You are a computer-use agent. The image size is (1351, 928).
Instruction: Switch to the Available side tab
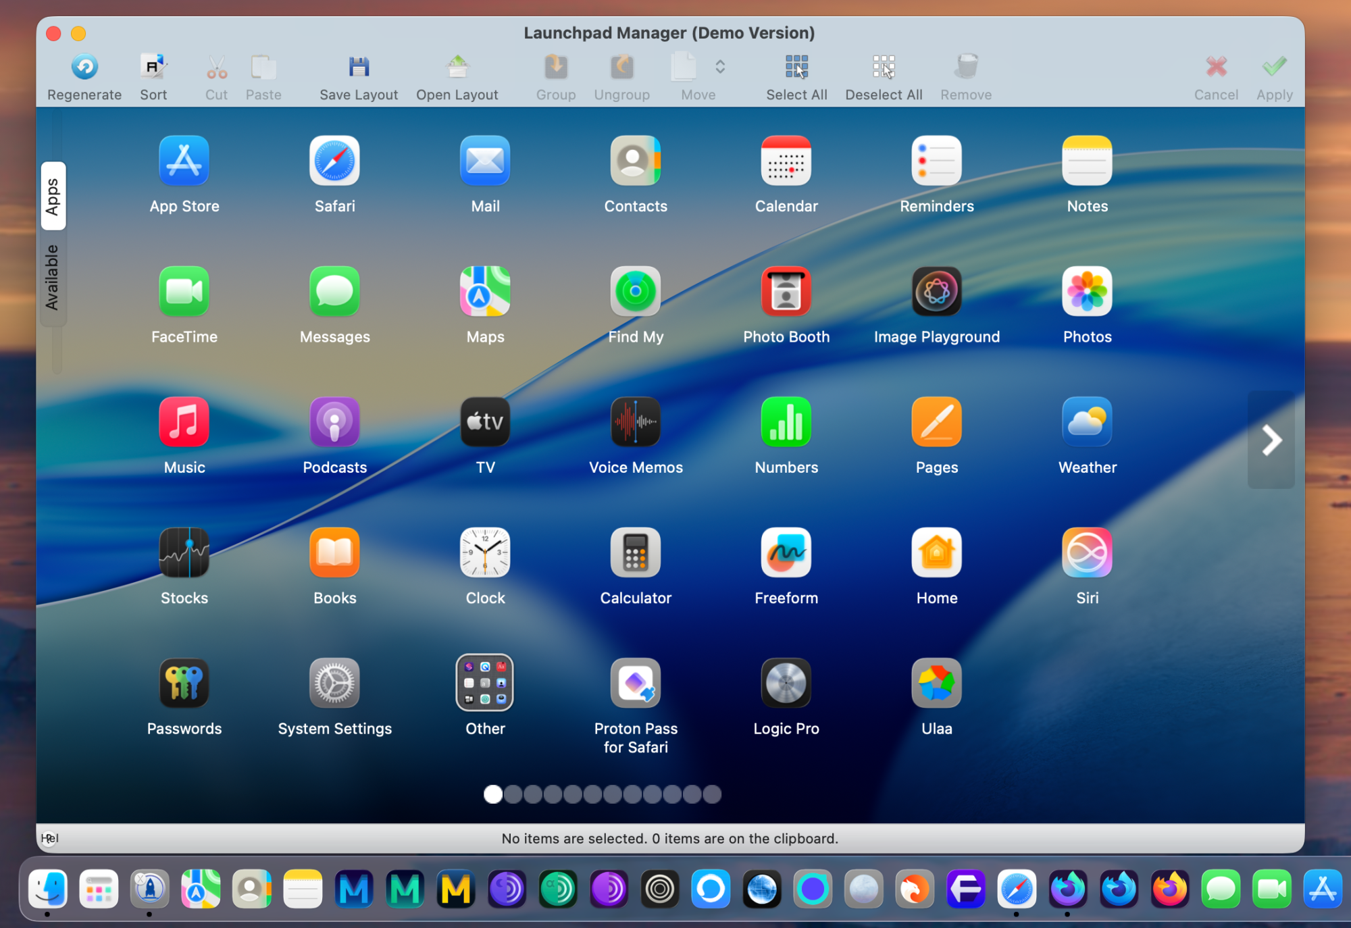coord(53,278)
